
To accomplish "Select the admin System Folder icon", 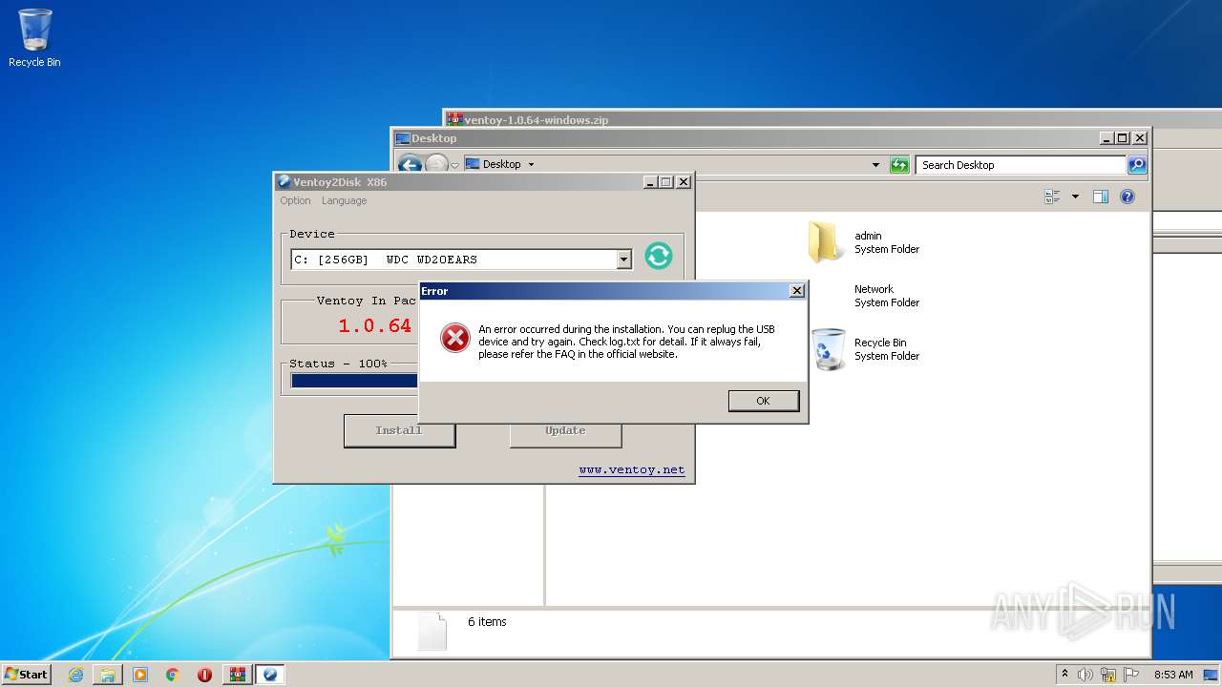I will 825,242.
